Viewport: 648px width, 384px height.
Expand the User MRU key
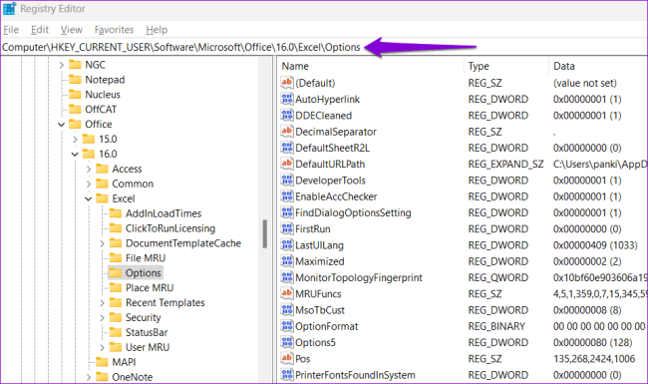[x=102, y=348]
